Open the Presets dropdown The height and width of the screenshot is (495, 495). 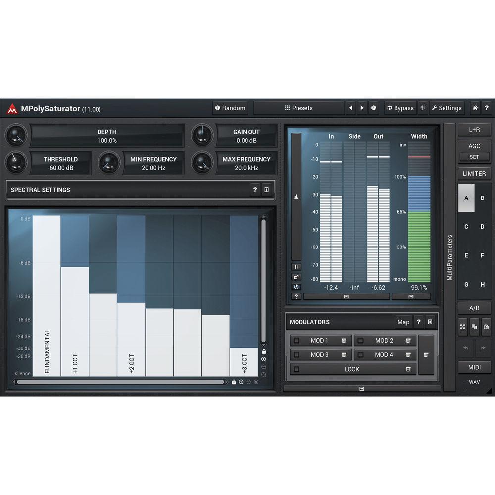click(x=298, y=108)
